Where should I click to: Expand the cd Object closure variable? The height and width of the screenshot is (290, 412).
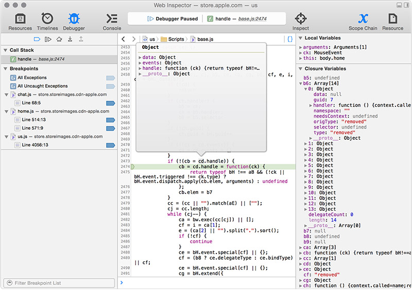pos(301,264)
